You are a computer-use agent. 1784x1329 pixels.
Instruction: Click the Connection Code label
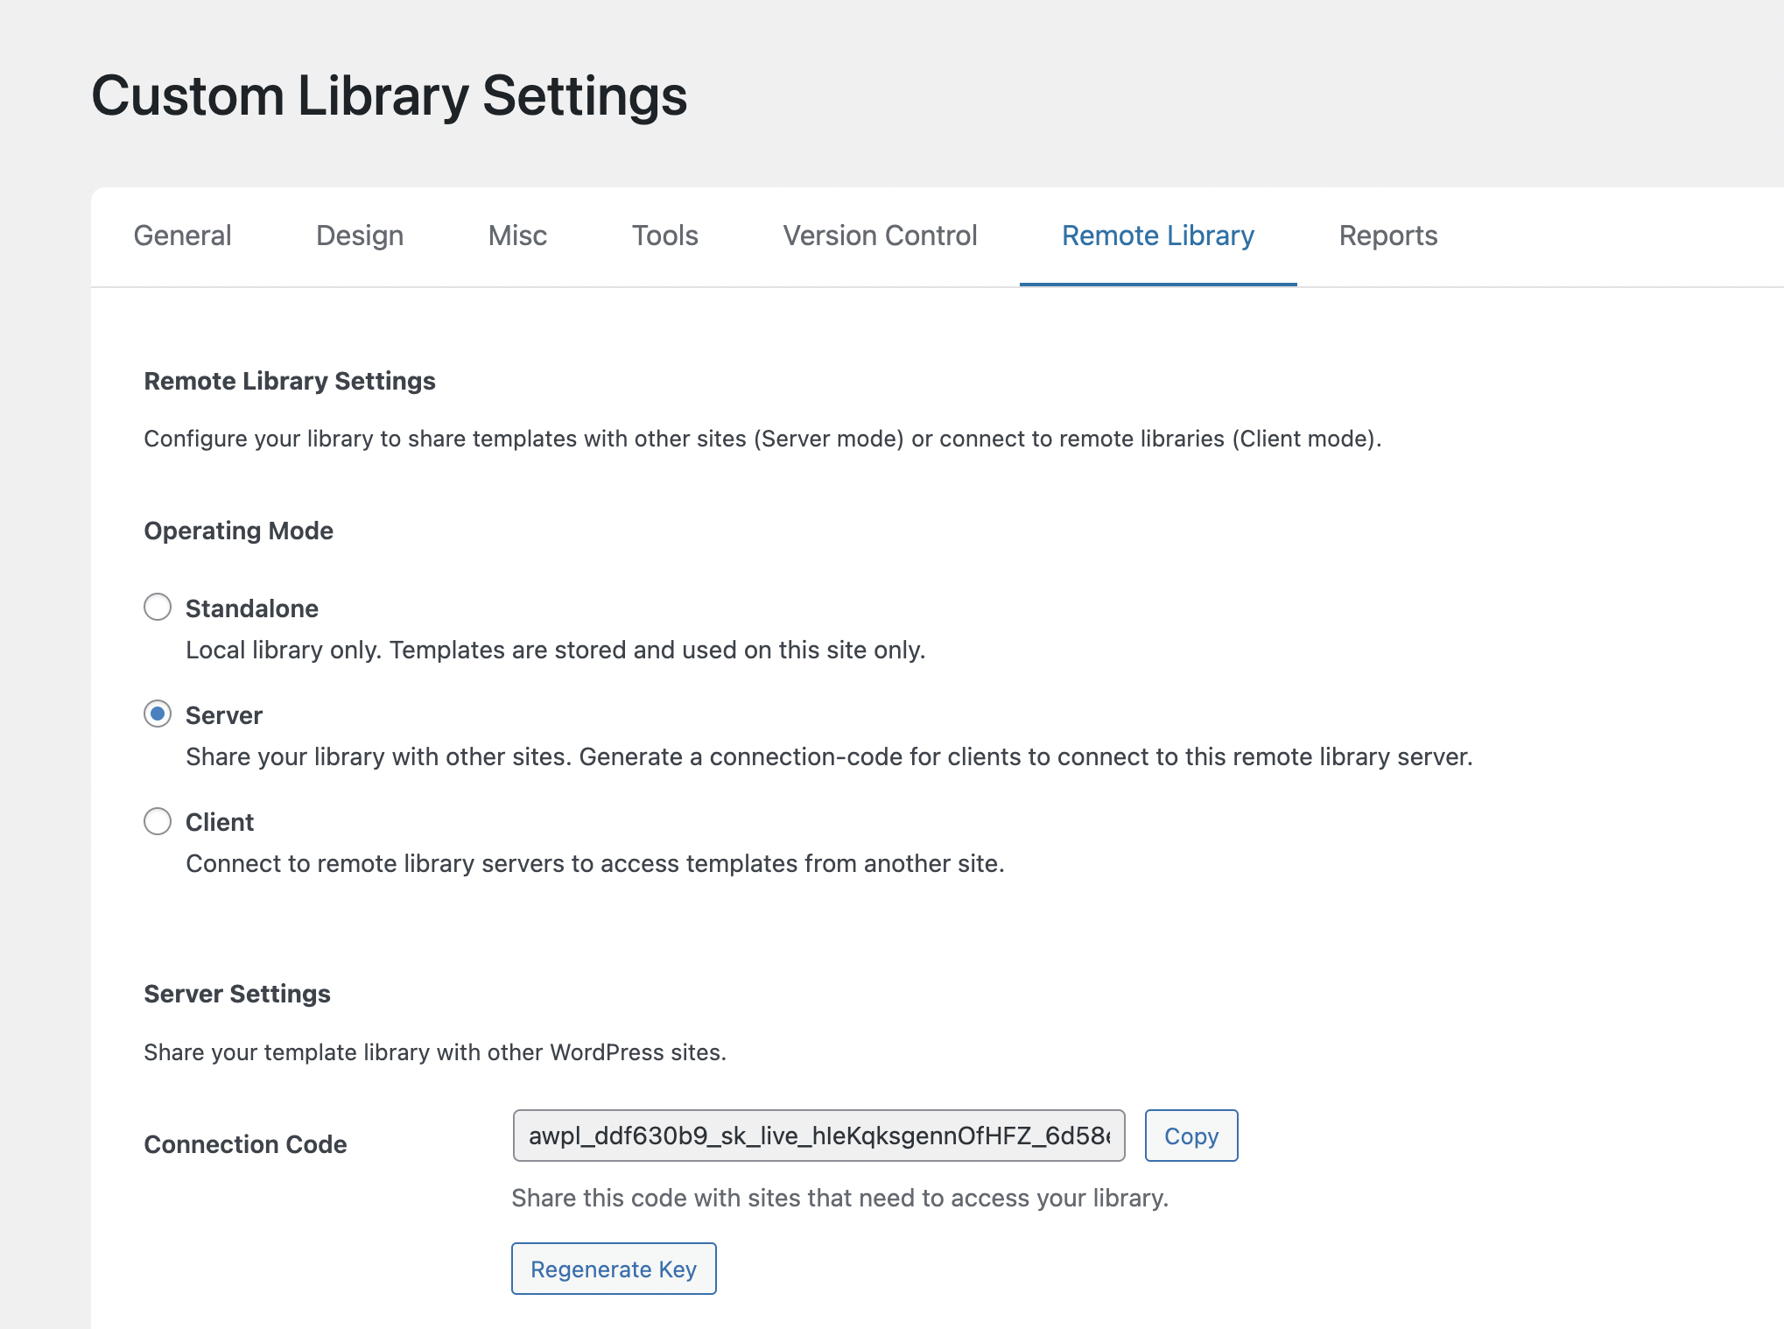point(245,1144)
